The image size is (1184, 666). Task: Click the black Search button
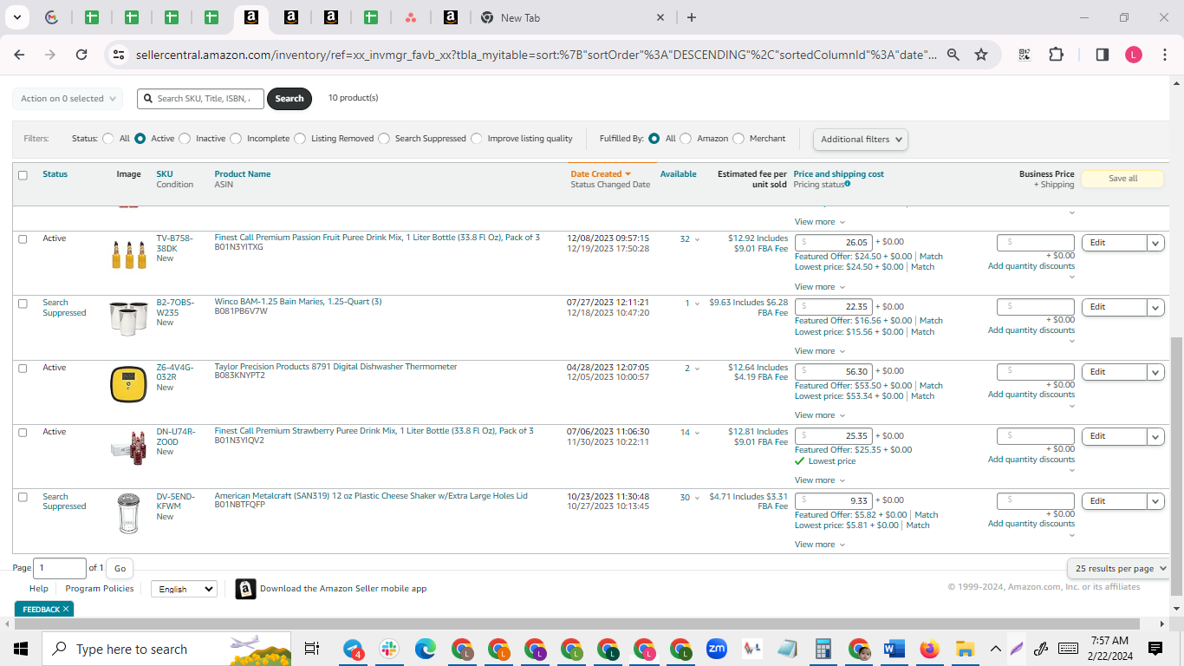pyautogui.click(x=289, y=99)
